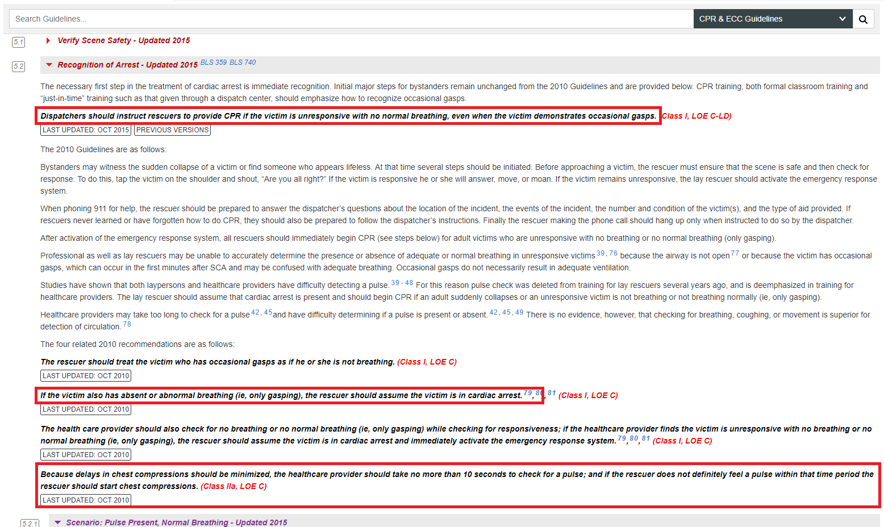
Task: Click Scenario: Pulse Present, Normal Breathing heading
Action: pos(177,522)
